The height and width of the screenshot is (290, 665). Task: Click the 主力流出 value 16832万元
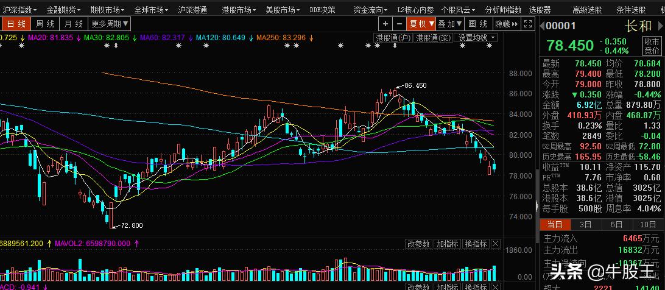point(638,250)
